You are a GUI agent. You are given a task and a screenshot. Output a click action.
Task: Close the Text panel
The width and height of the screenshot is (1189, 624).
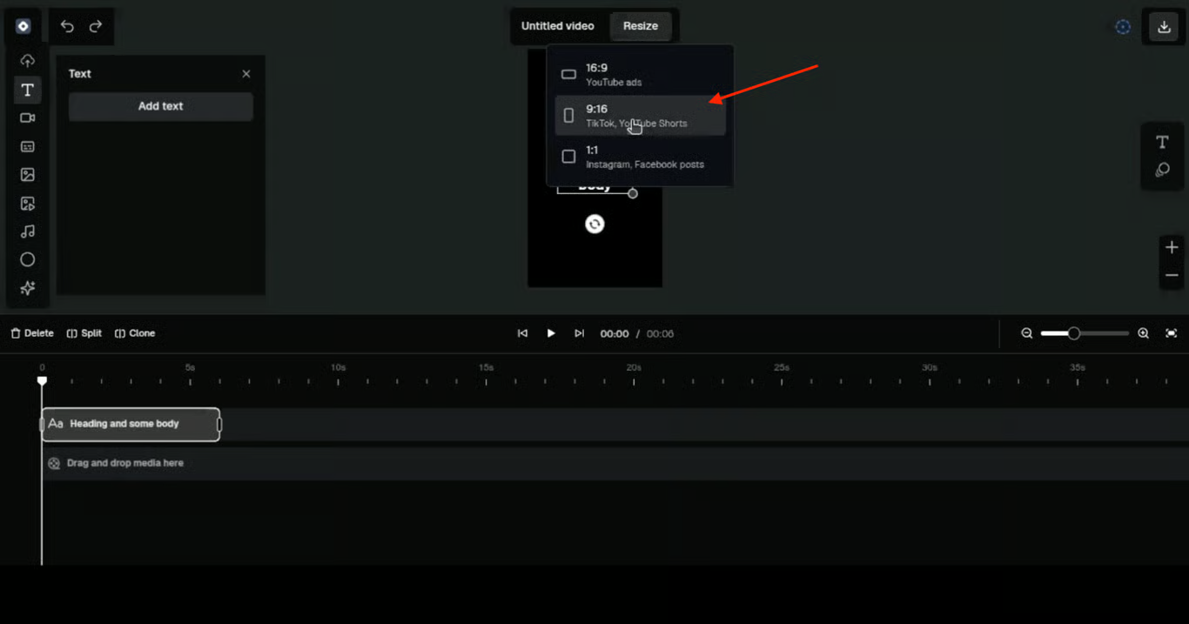246,74
